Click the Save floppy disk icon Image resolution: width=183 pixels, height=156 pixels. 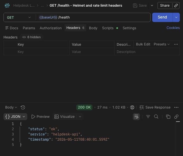tap(135, 5)
